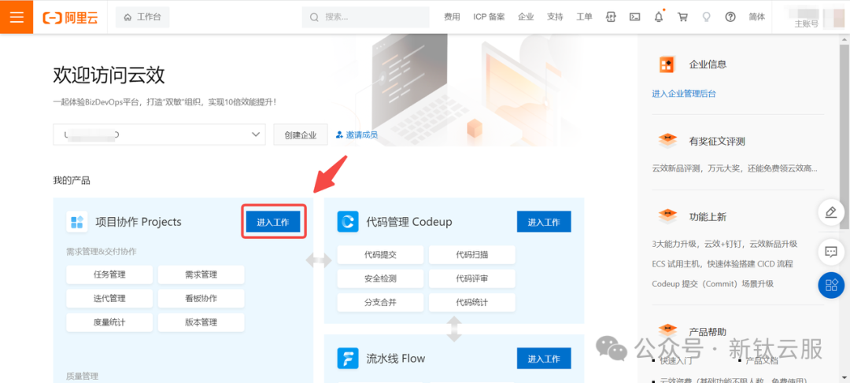
Task: Click the 创建企业 button
Action: tap(301, 135)
